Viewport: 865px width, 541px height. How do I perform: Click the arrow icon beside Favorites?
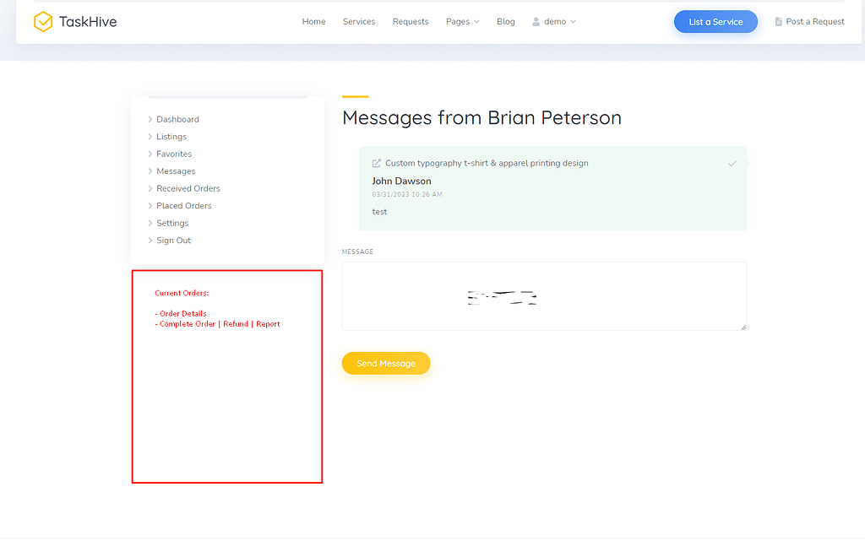point(150,154)
